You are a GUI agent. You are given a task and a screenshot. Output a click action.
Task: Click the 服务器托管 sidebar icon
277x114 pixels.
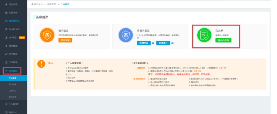point(6,21)
